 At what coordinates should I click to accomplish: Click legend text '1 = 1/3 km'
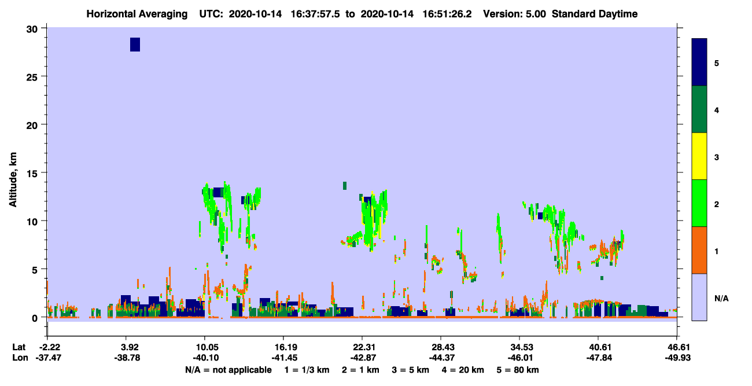pos(308,370)
